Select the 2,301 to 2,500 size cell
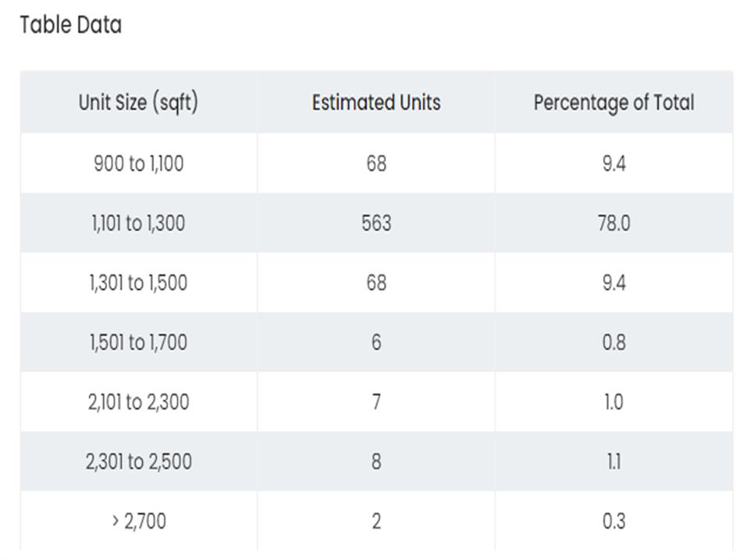736x560 pixels. pos(138,462)
